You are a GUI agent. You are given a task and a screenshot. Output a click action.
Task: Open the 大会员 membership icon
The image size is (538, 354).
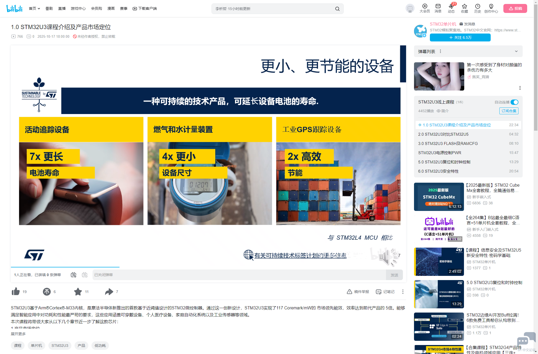point(425,8)
